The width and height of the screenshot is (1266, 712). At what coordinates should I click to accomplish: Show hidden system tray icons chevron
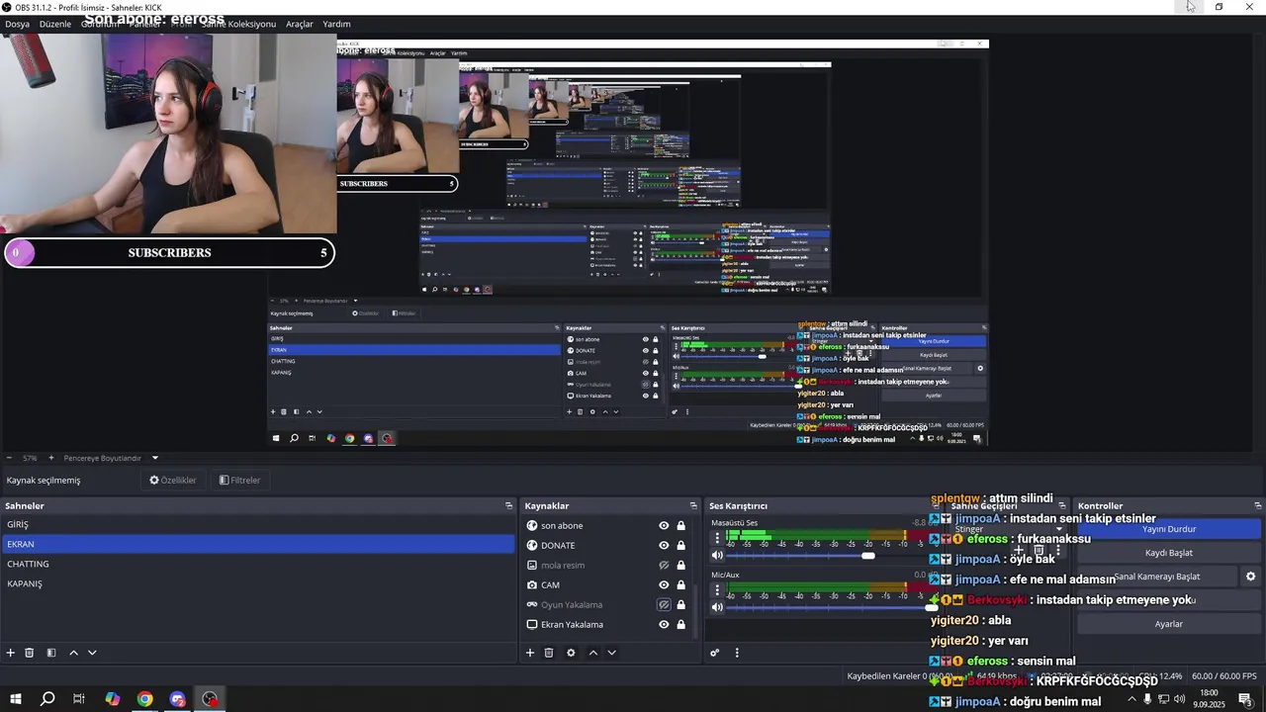(x=1131, y=699)
